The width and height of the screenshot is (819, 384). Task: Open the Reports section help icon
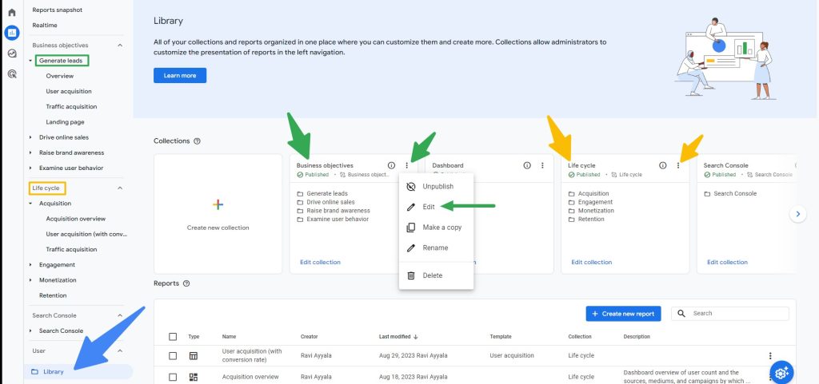186,283
